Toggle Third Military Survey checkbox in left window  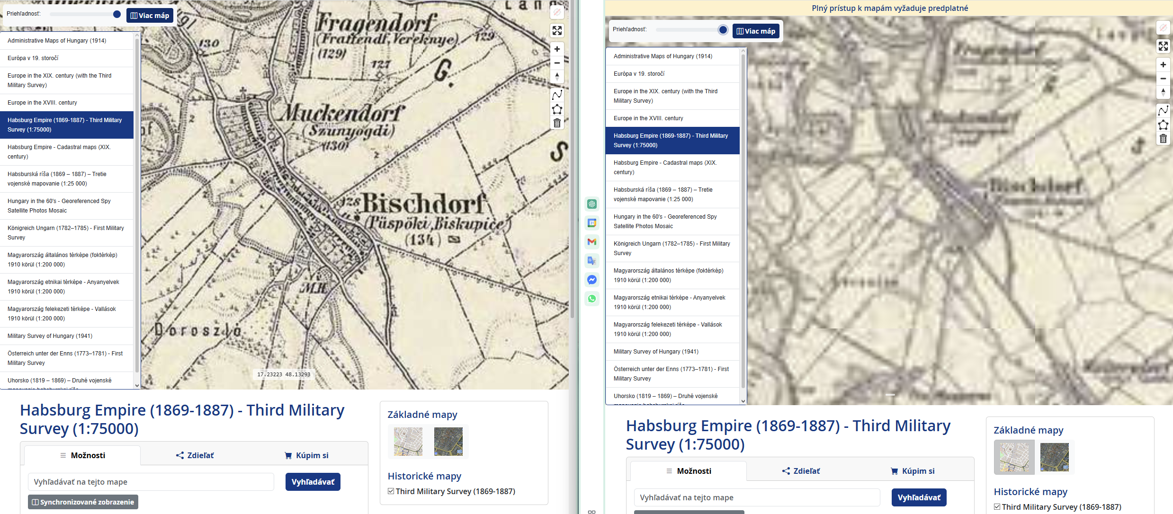391,491
